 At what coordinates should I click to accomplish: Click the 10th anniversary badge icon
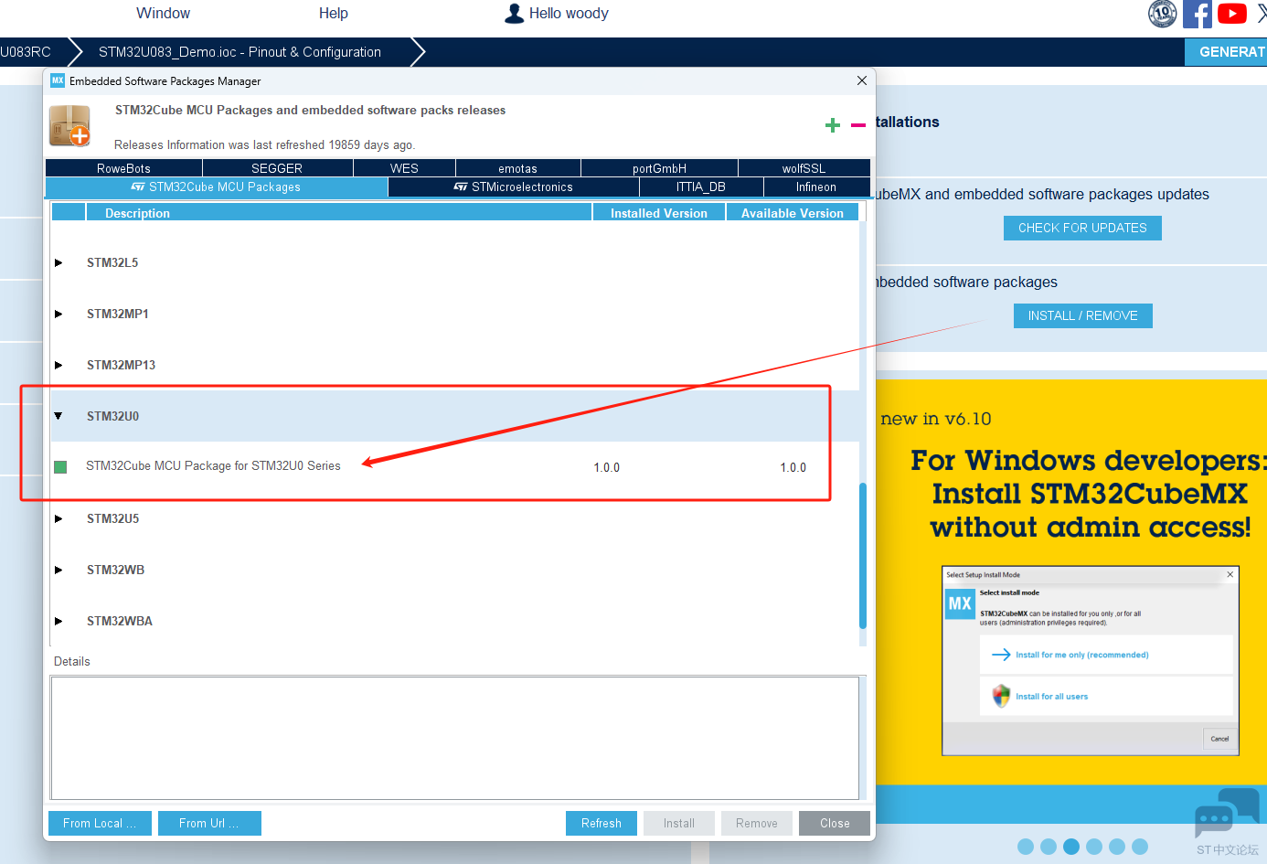click(x=1163, y=14)
